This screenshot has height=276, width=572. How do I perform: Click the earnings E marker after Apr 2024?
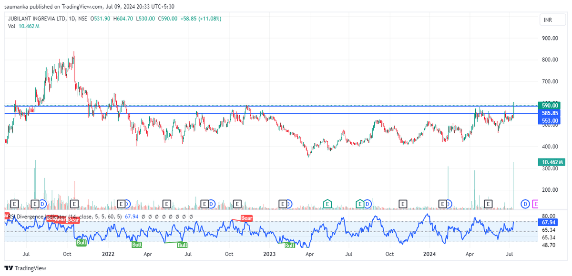(488, 204)
